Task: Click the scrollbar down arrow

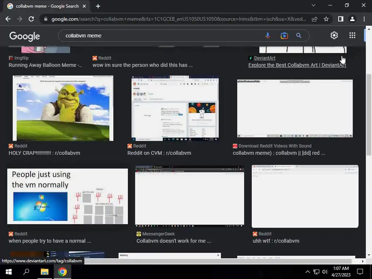Action: click(x=369, y=255)
